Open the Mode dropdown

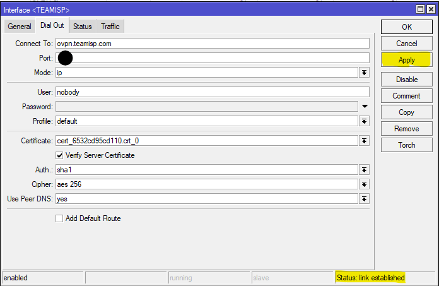[x=364, y=73]
